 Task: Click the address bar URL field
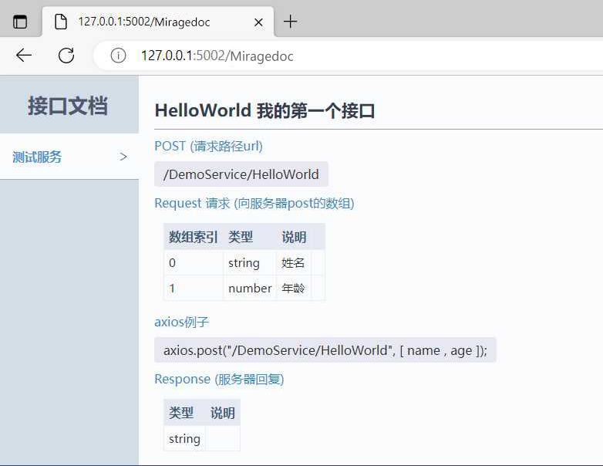coord(348,56)
